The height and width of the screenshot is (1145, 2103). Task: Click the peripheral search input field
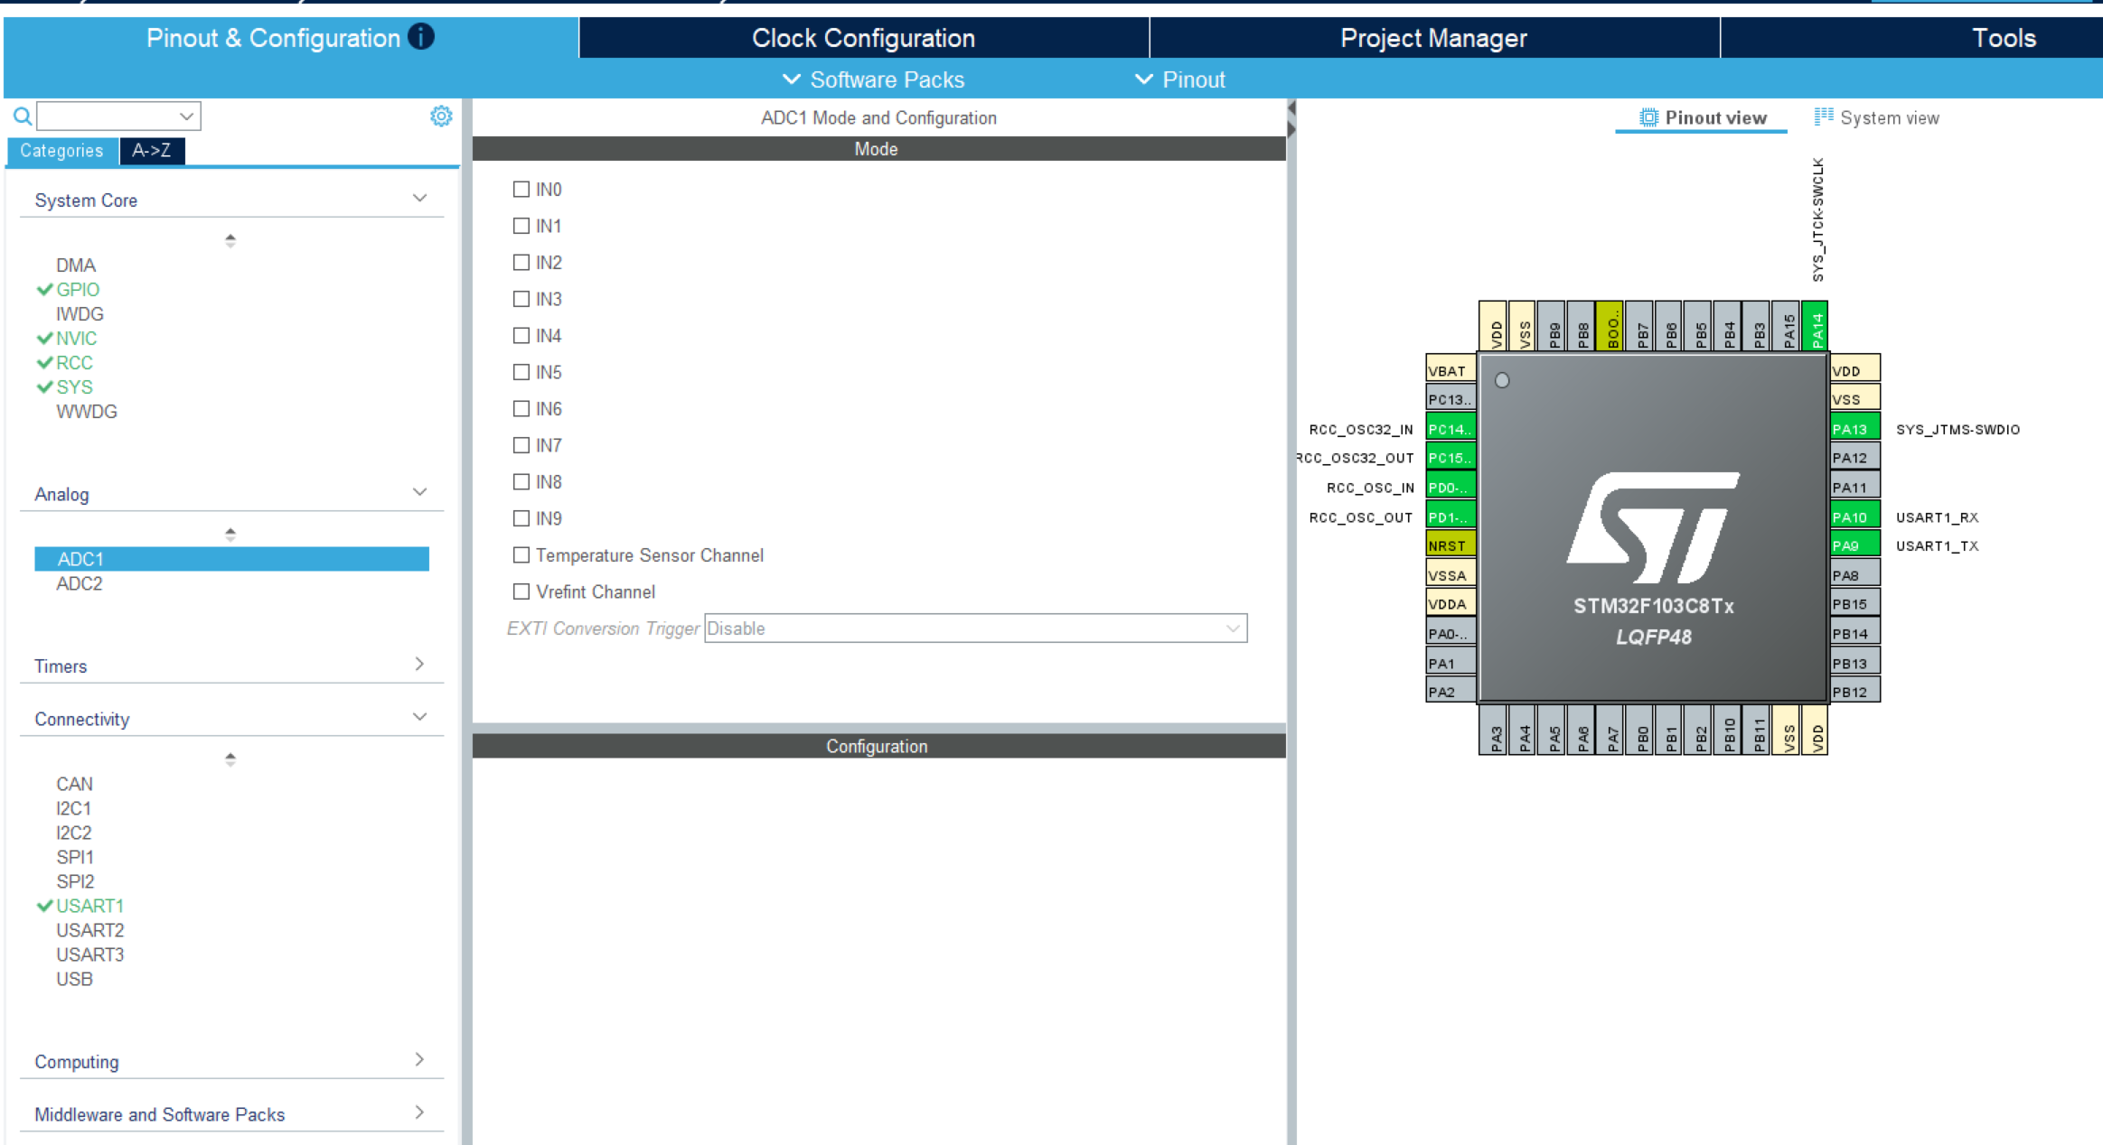click(108, 116)
